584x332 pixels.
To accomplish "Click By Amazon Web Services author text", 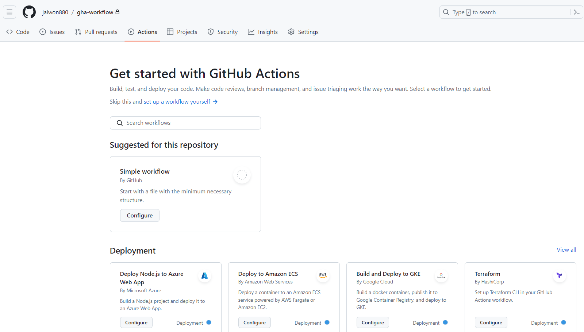I will click(265, 282).
